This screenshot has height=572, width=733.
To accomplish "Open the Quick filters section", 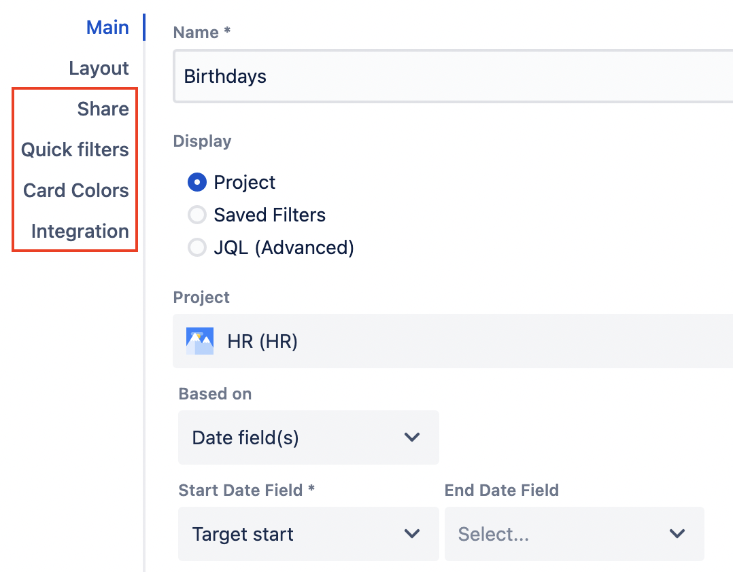I will 75,150.
